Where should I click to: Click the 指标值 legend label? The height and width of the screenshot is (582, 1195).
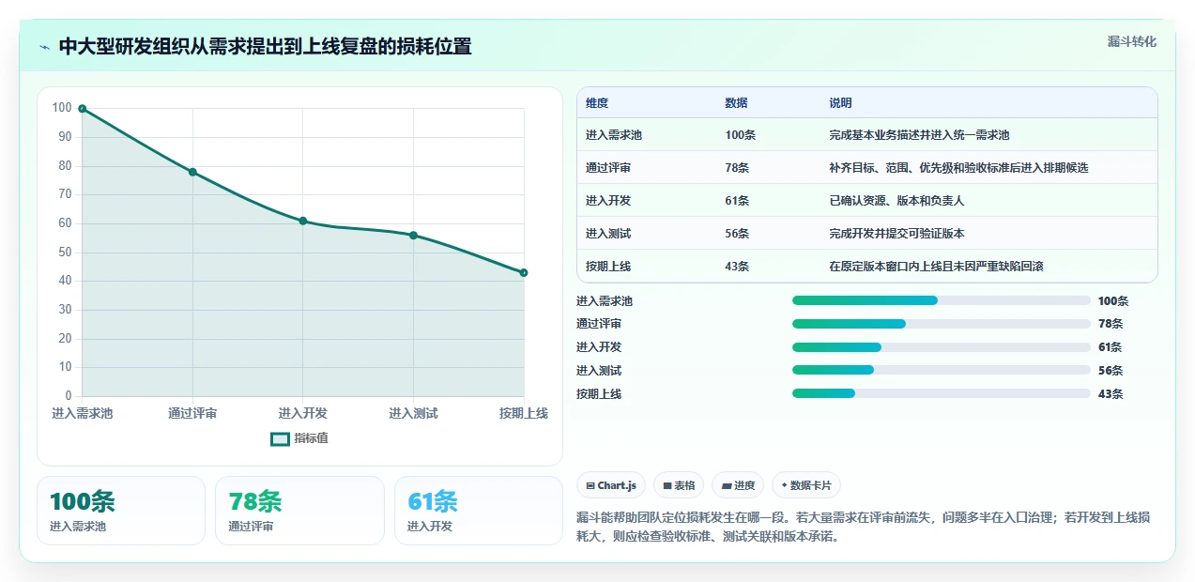311,438
